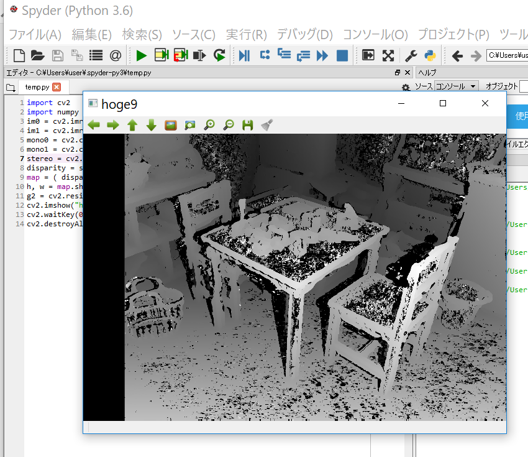Run selection or current line icon
This screenshot has height=457, width=528.
[x=199, y=55]
